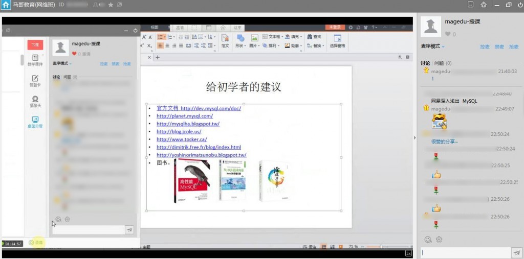
Task: Open the 答题卡 answer card tool
Action: (x=35, y=81)
